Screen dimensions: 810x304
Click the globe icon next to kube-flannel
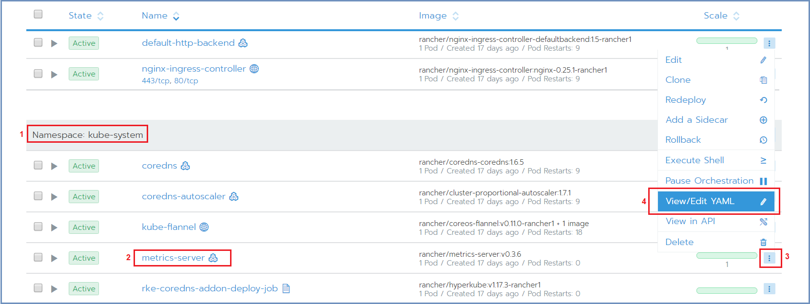click(x=204, y=227)
